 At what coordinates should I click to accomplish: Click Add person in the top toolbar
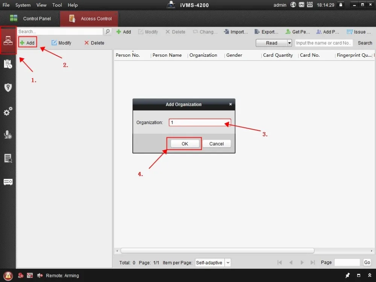[123, 32]
